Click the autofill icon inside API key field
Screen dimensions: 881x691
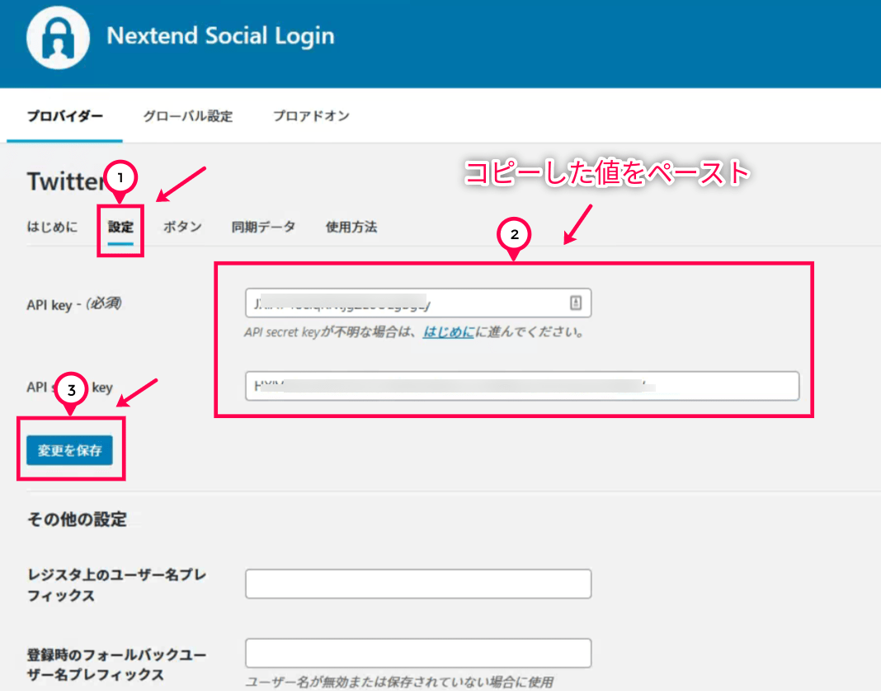click(575, 303)
